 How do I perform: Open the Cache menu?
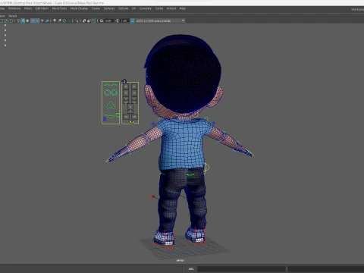coord(159,8)
